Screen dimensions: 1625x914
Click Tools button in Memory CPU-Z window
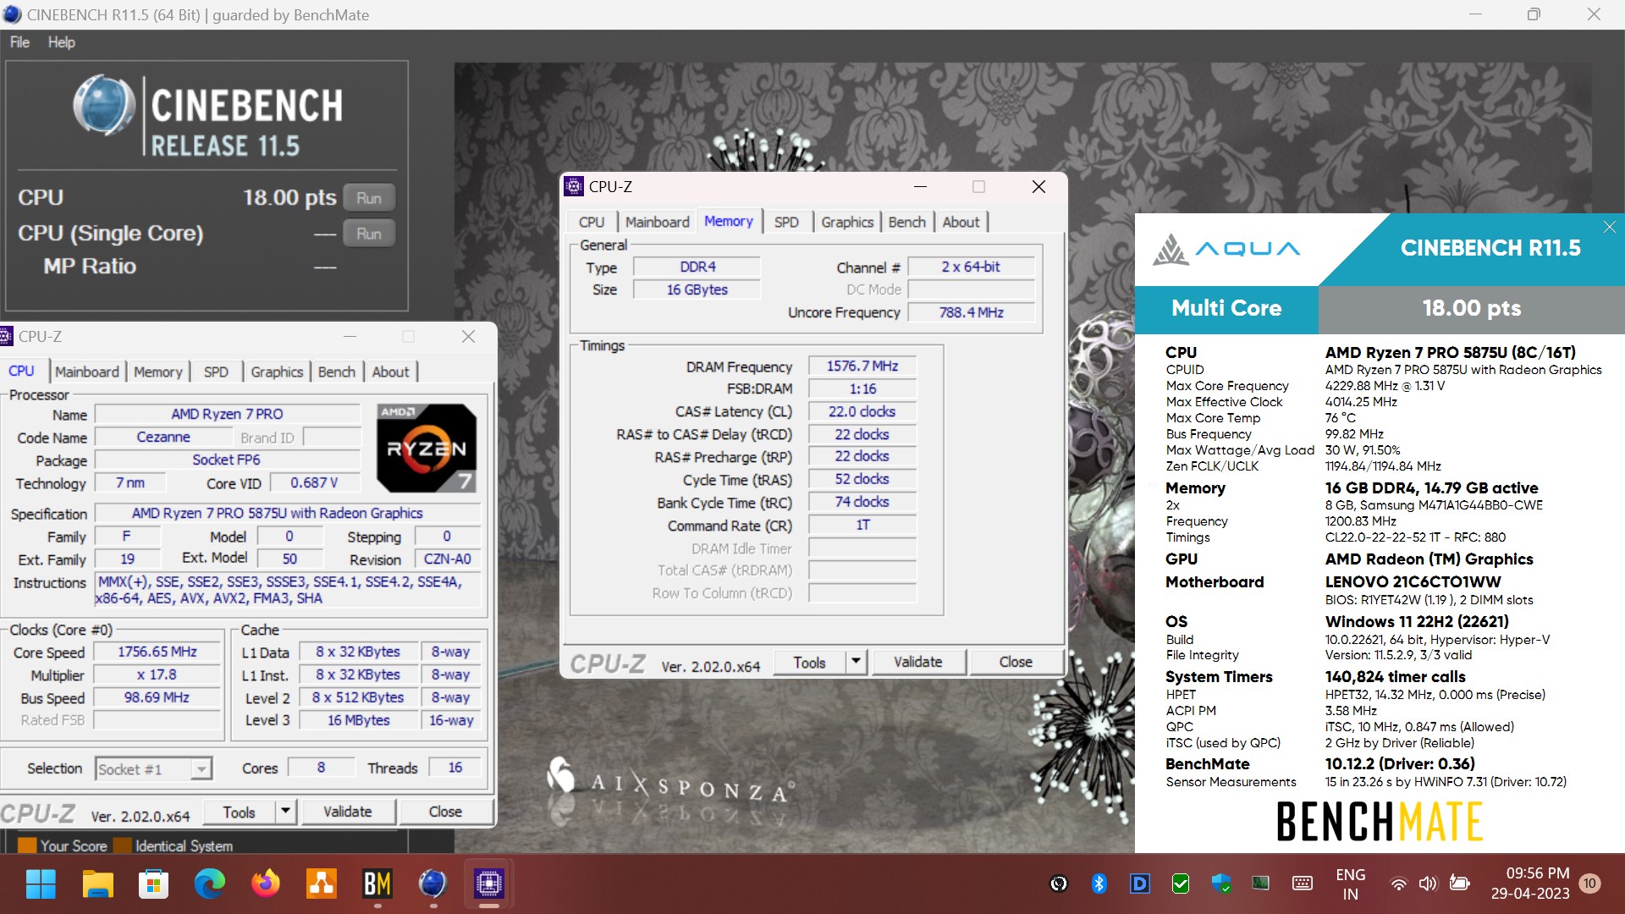tap(809, 662)
